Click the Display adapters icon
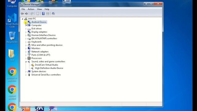The width and height of the screenshot is (197, 111). pos(29,32)
